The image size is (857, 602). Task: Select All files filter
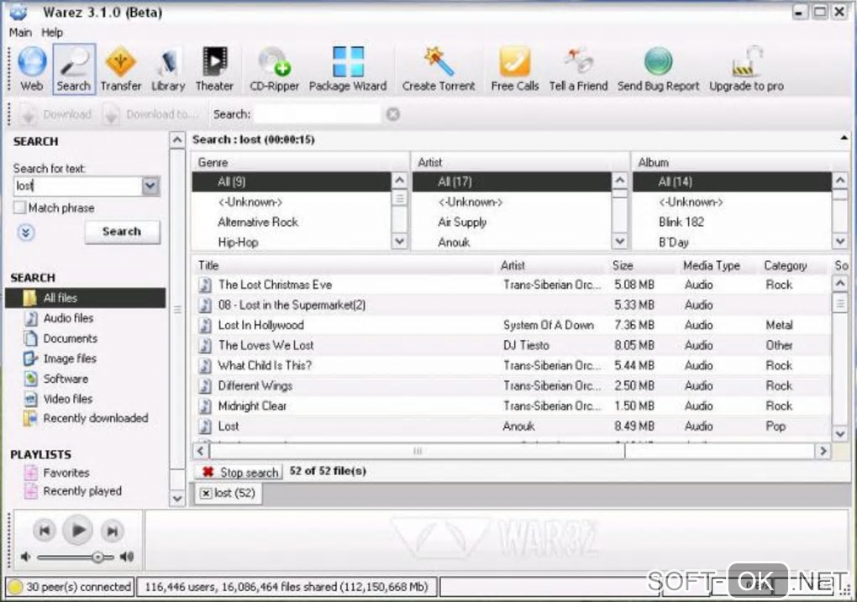coord(85,298)
